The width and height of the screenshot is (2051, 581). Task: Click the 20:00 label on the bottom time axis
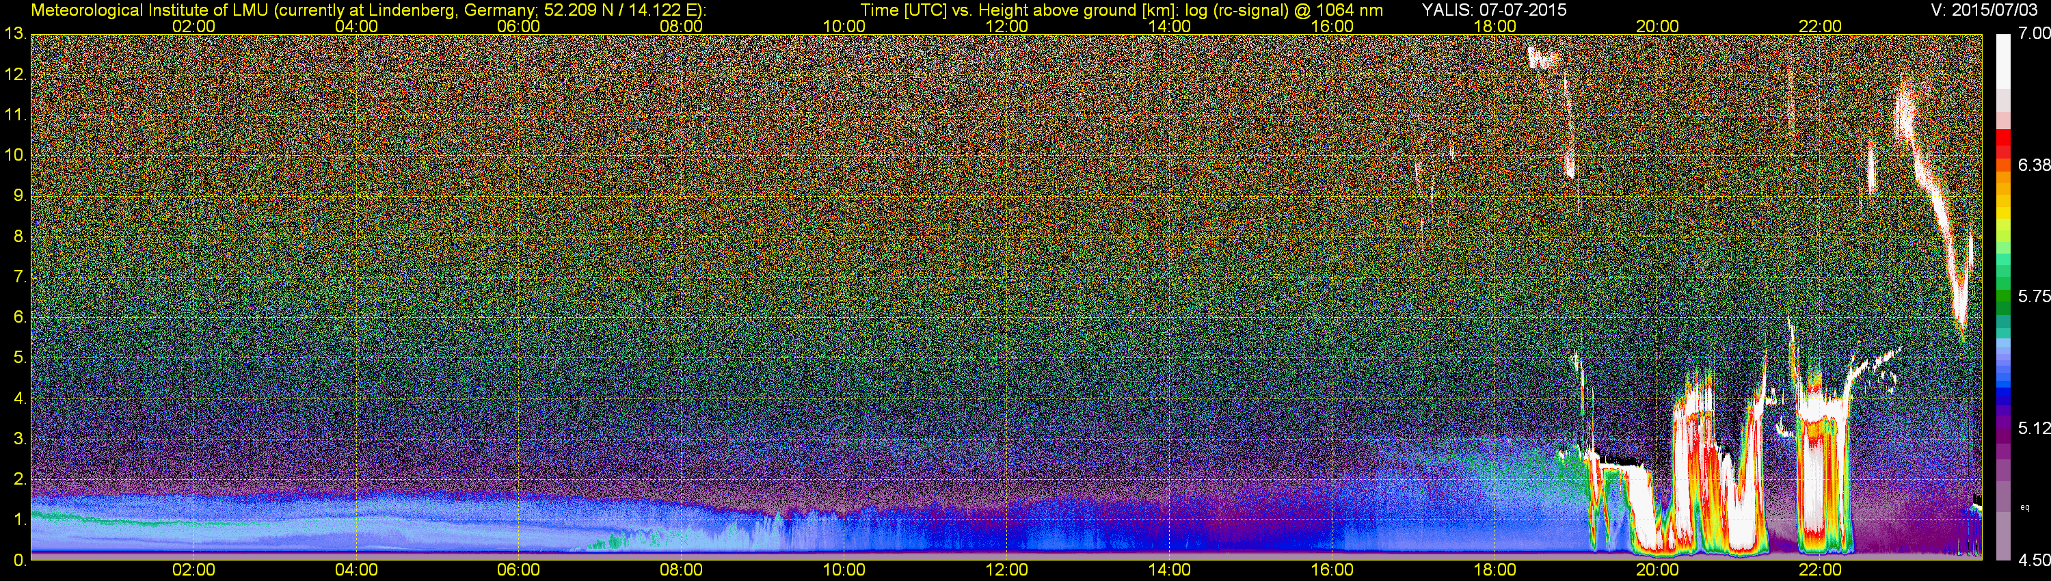[x=1658, y=570]
